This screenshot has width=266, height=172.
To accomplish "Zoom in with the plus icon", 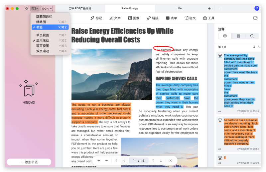I will [x=99, y=160].
